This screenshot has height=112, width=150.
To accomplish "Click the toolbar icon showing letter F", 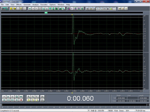I will pyautogui.click(x=72, y=9).
